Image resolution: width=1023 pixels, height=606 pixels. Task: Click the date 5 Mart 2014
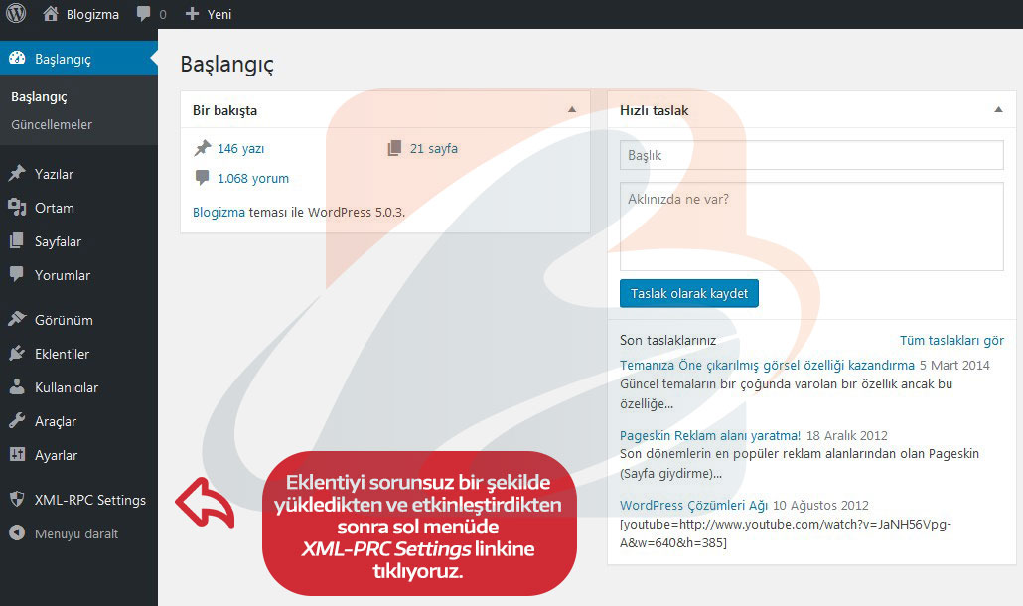click(954, 365)
